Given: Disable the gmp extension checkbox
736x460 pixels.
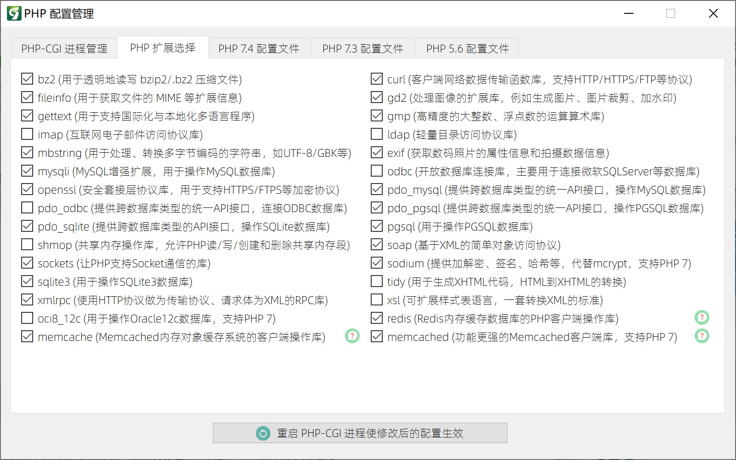Looking at the screenshot, I should pyautogui.click(x=377, y=116).
